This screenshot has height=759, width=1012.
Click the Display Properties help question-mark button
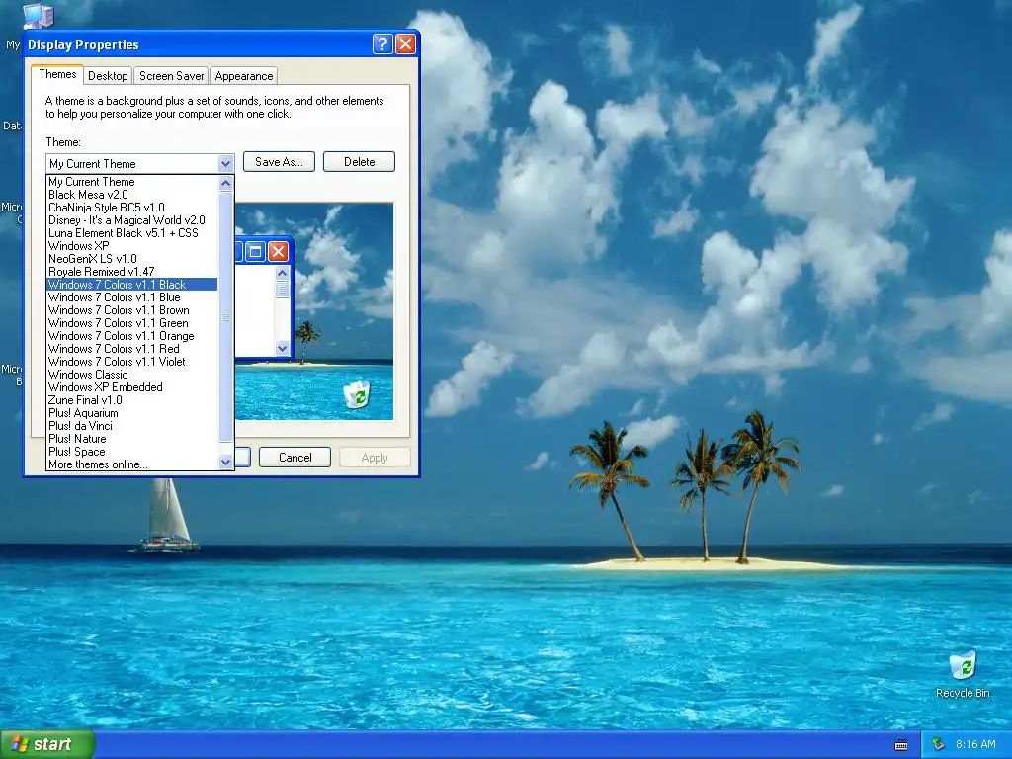pos(382,43)
